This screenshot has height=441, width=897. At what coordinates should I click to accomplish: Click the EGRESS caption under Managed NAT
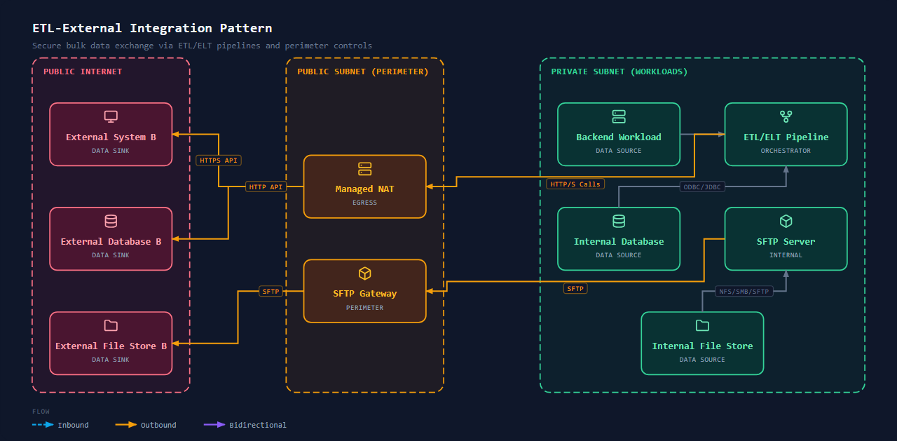point(364,203)
